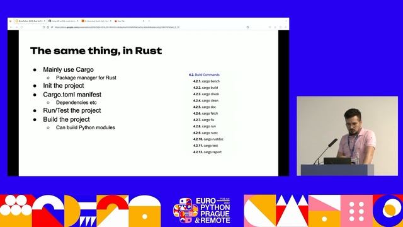Click 'Can build Python modules' sub-bullet
The height and width of the screenshot is (227, 403).
tap(86, 127)
